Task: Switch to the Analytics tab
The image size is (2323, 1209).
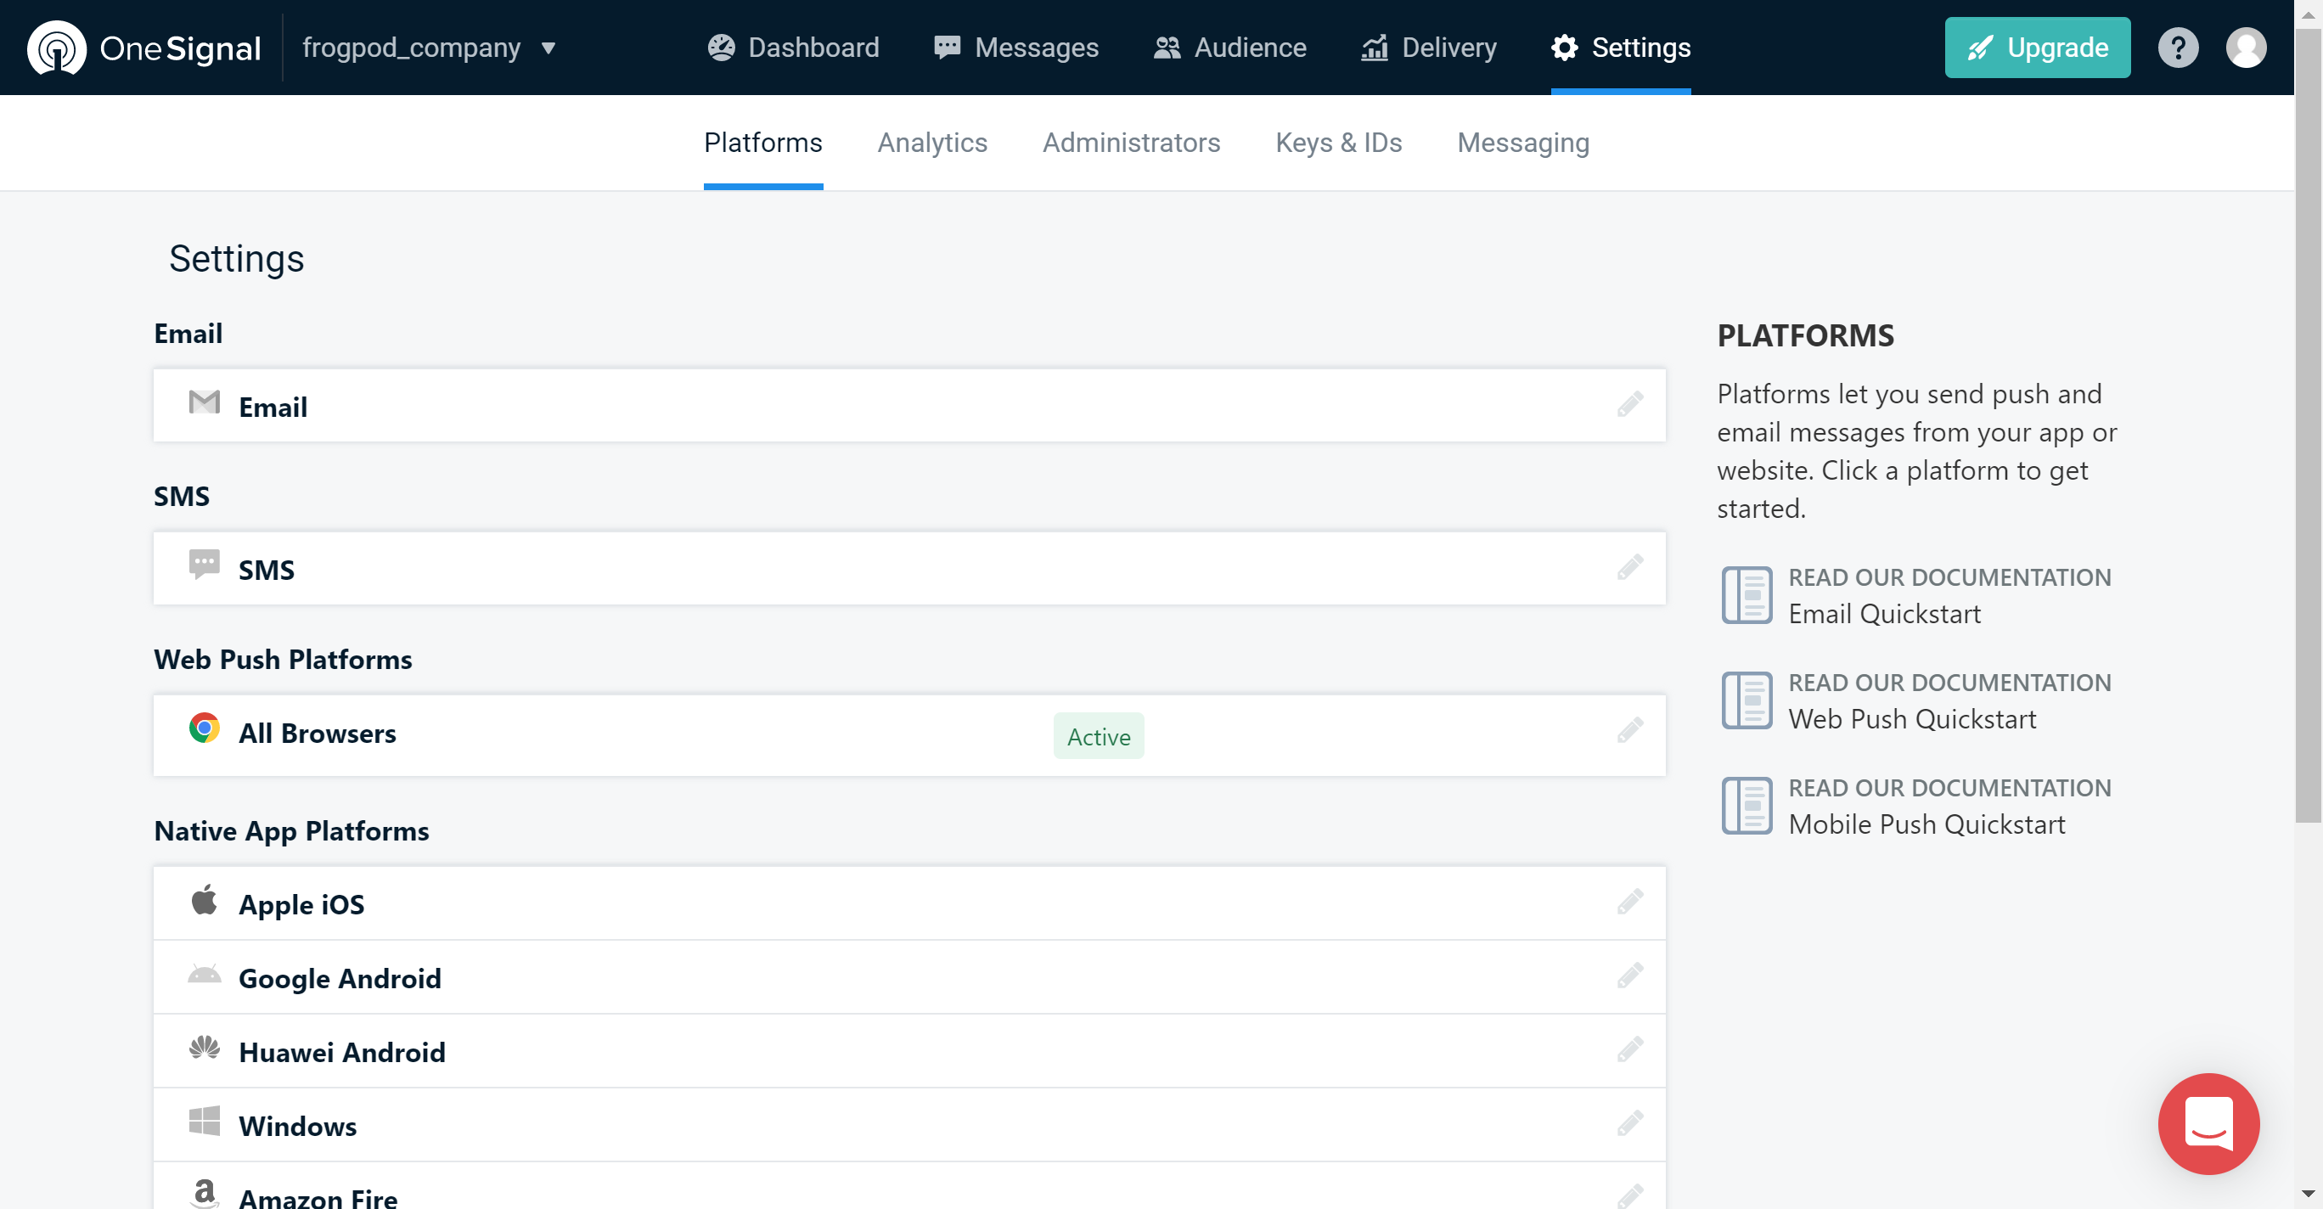Action: click(x=932, y=143)
